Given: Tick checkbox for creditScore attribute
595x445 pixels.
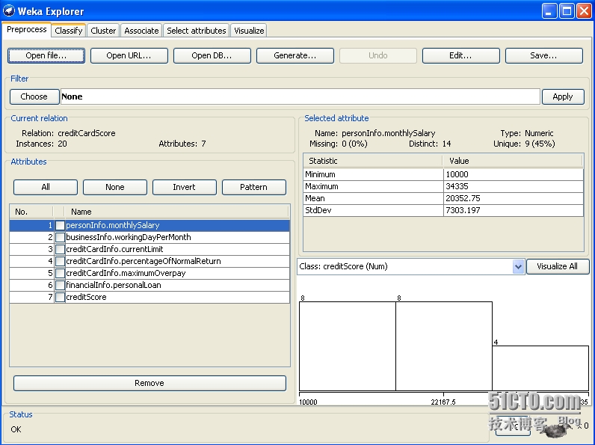Looking at the screenshot, I should click(60, 298).
